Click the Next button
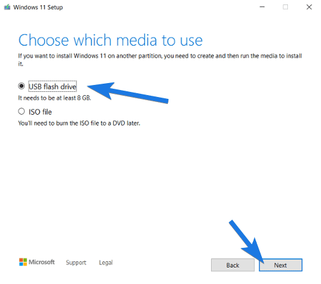The height and width of the screenshot is (284, 321). [280, 265]
